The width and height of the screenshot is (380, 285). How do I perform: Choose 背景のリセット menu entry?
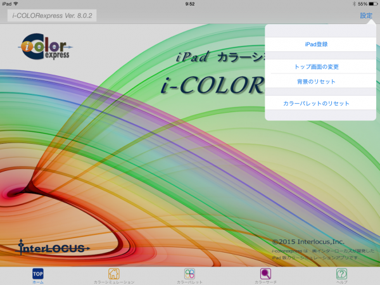(x=320, y=82)
